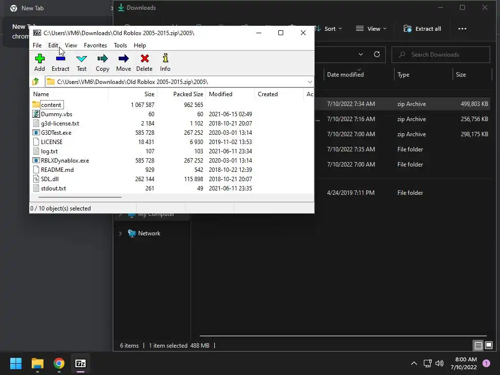Select the g3d-license.txt file name
The height and width of the screenshot is (375, 500).
tap(60, 123)
